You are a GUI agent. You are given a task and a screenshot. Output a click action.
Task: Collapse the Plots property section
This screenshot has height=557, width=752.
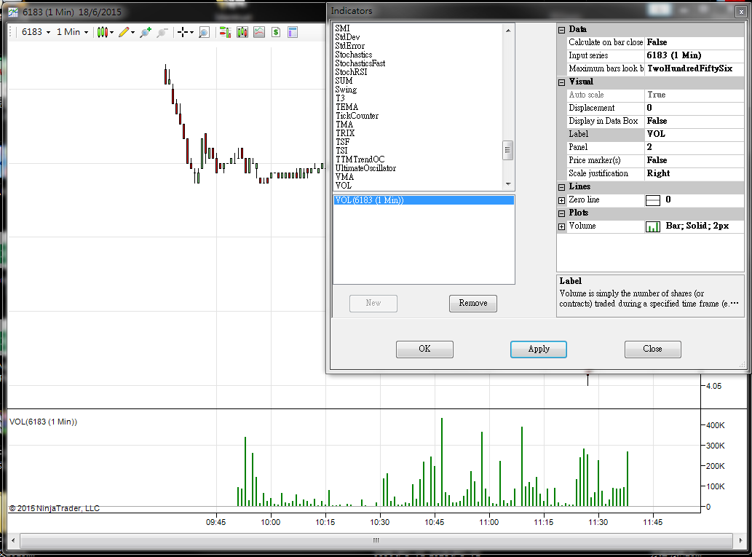(561, 213)
